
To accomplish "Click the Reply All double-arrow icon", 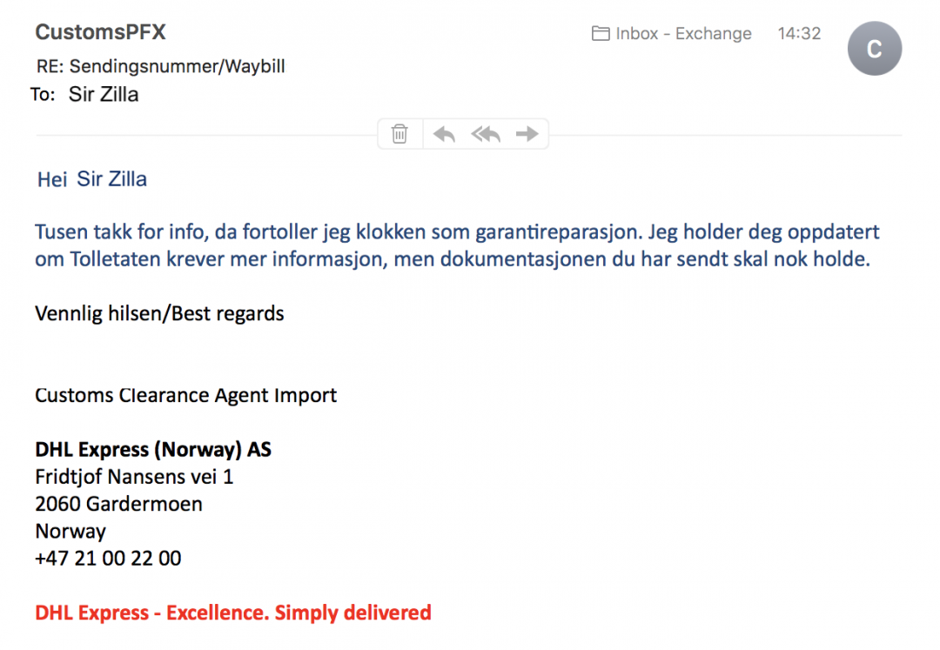I will click(x=486, y=134).
